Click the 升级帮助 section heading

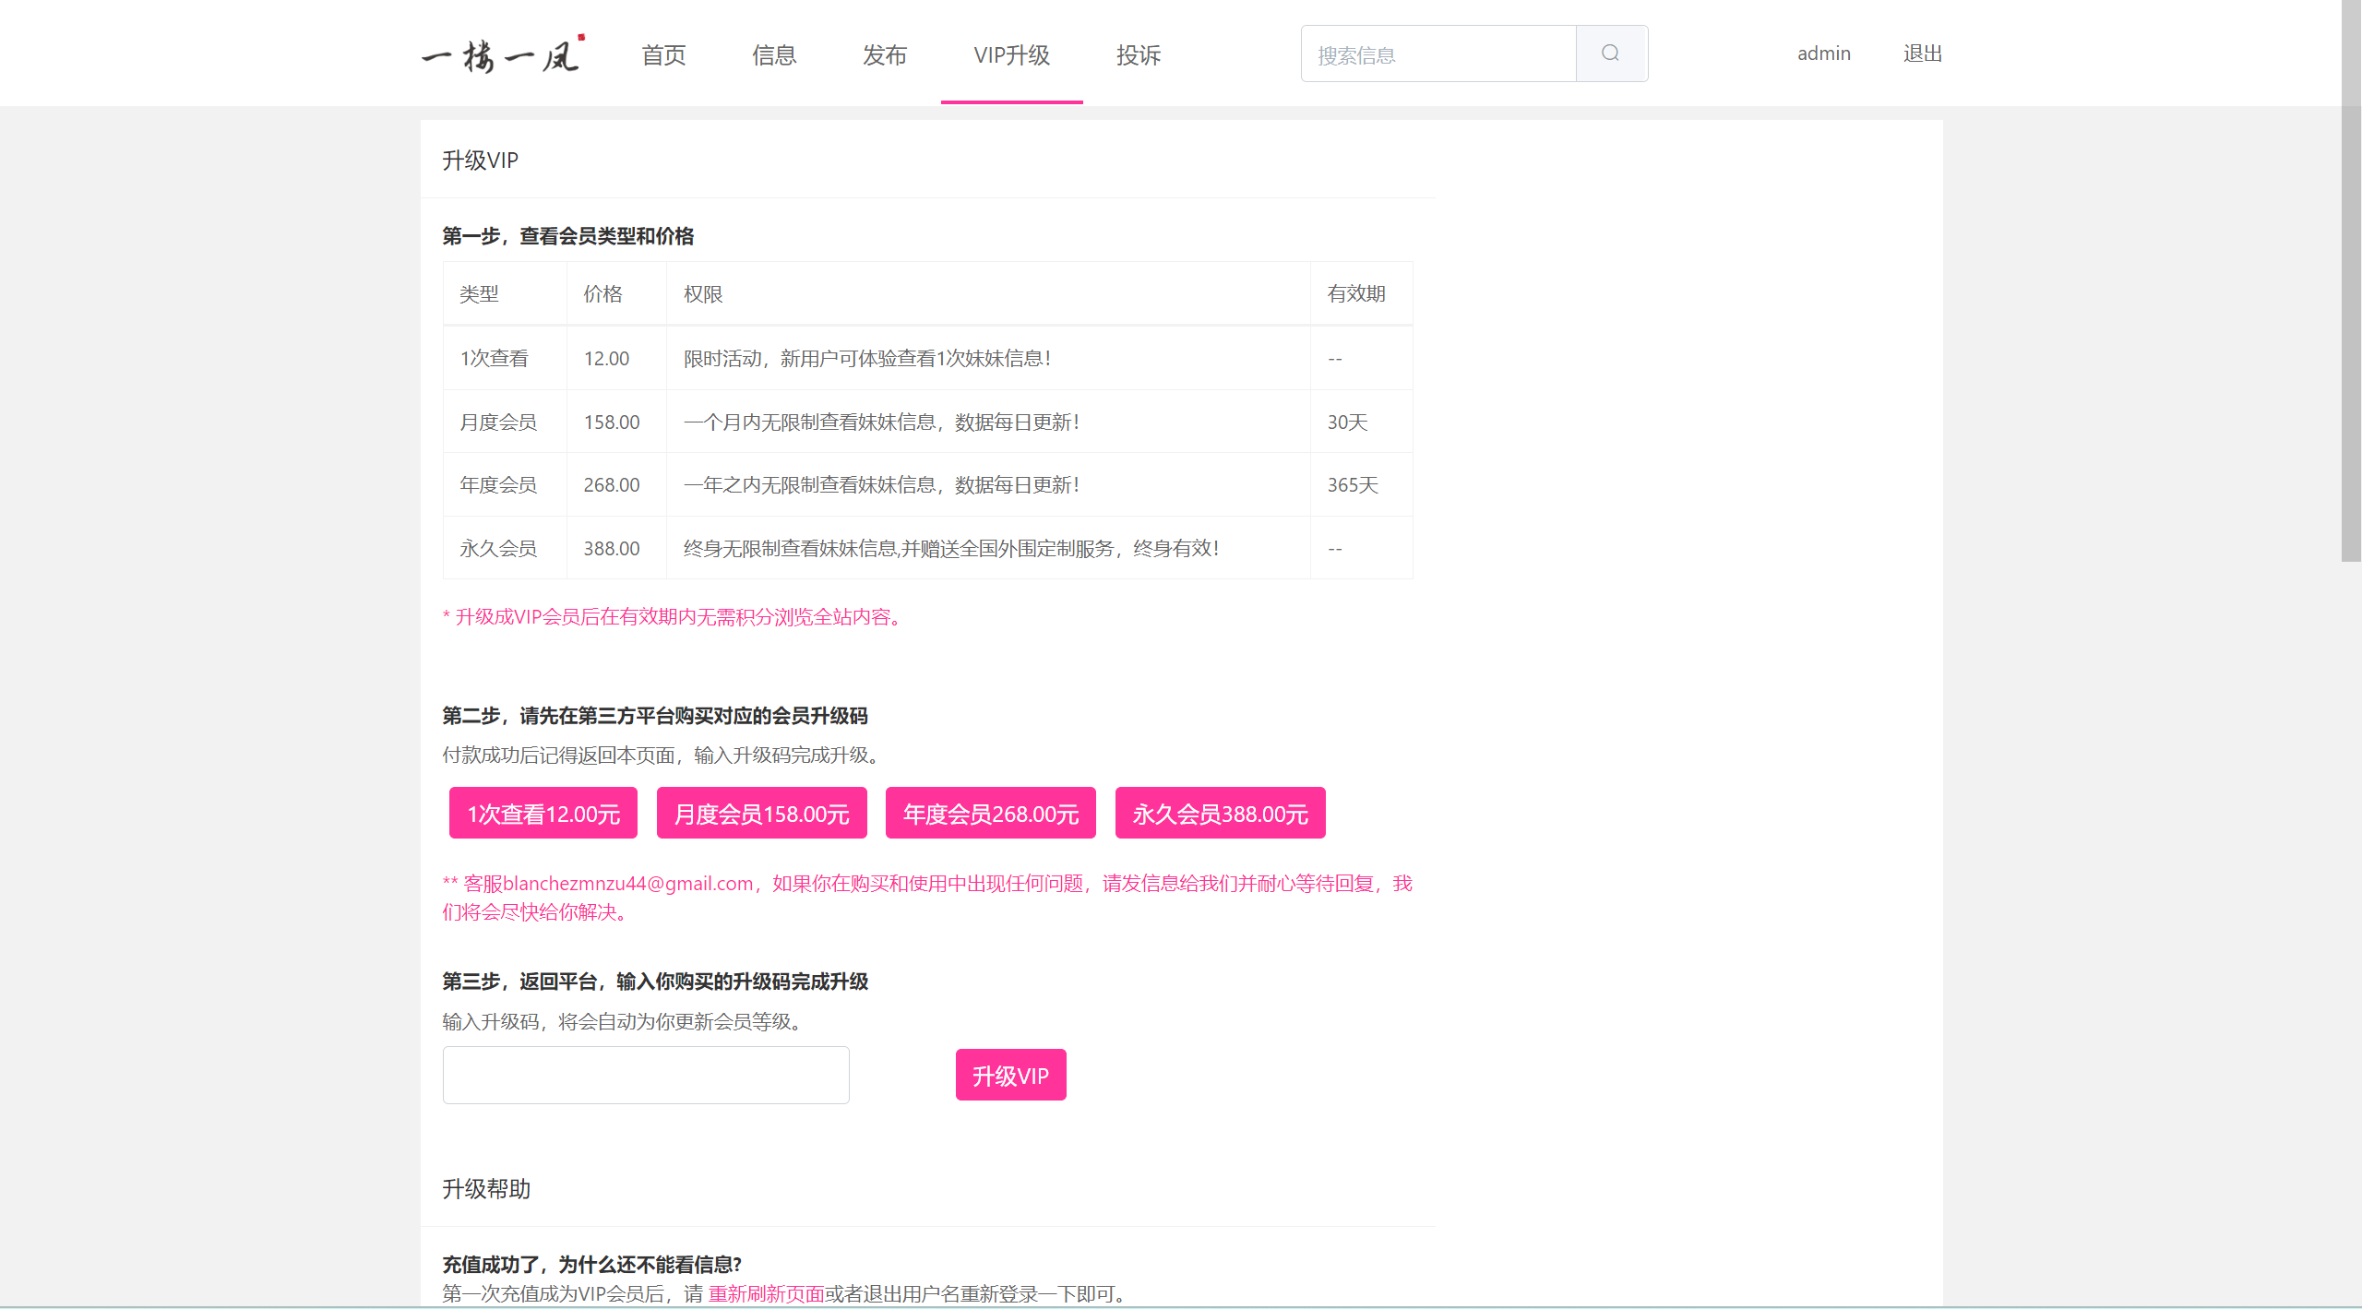tap(486, 1188)
